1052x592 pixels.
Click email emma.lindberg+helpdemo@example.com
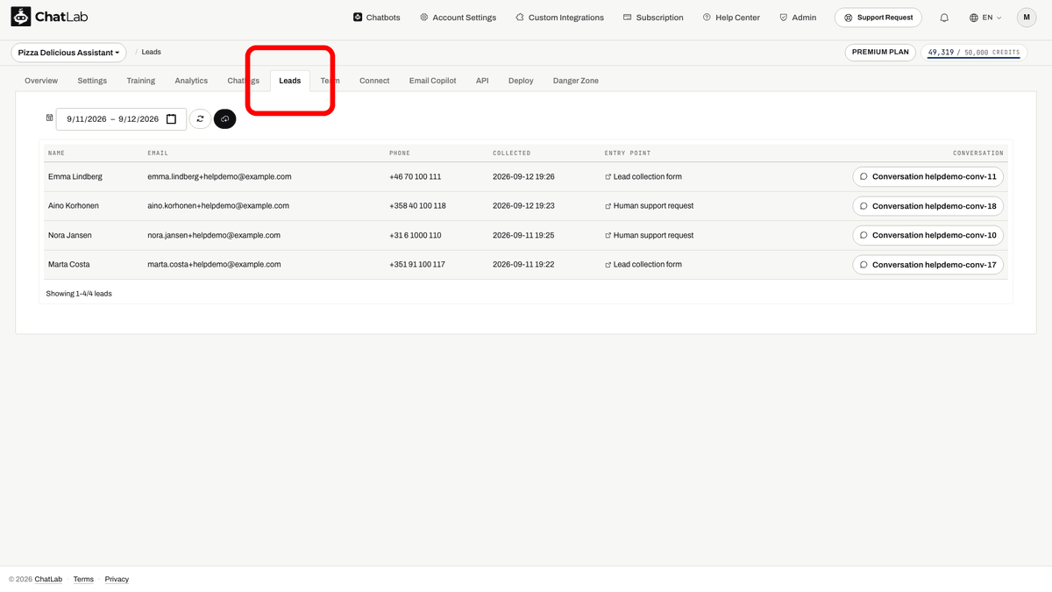219,176
